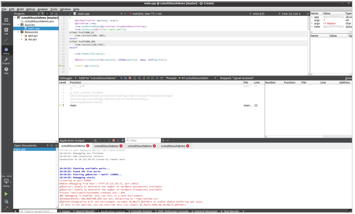355x214 pixels.
Task: Open the Analyze menu
Action: 43,9
